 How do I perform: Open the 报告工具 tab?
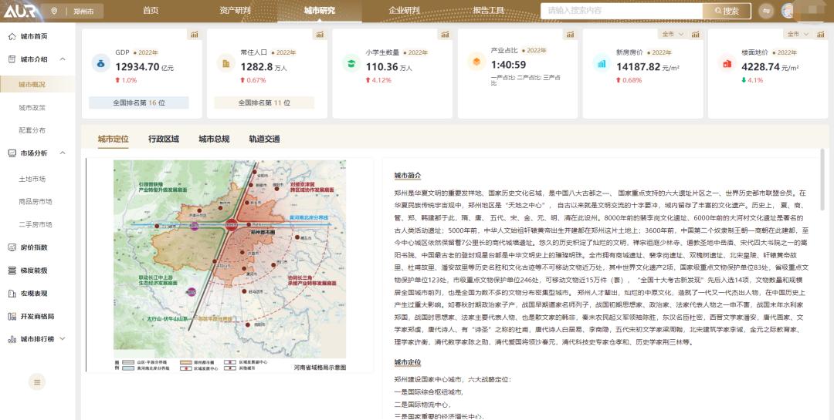click(x=488, y=11)
